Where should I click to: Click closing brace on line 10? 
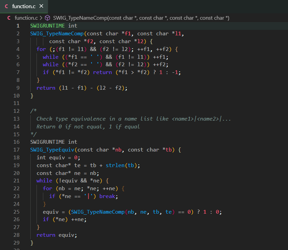pyautogui.click(x=32, y=96)
